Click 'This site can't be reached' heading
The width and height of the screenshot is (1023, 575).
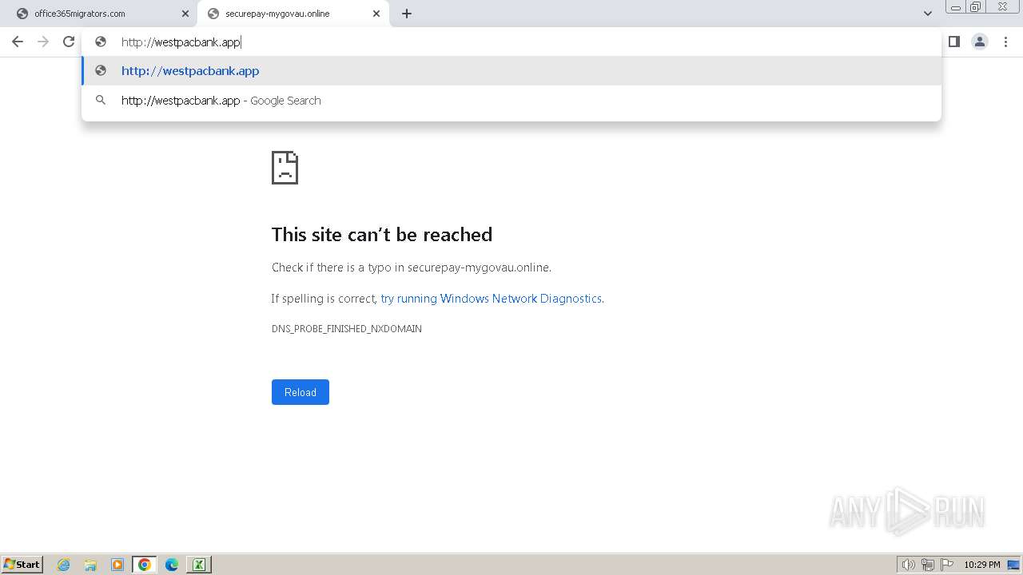pos(382,235)
